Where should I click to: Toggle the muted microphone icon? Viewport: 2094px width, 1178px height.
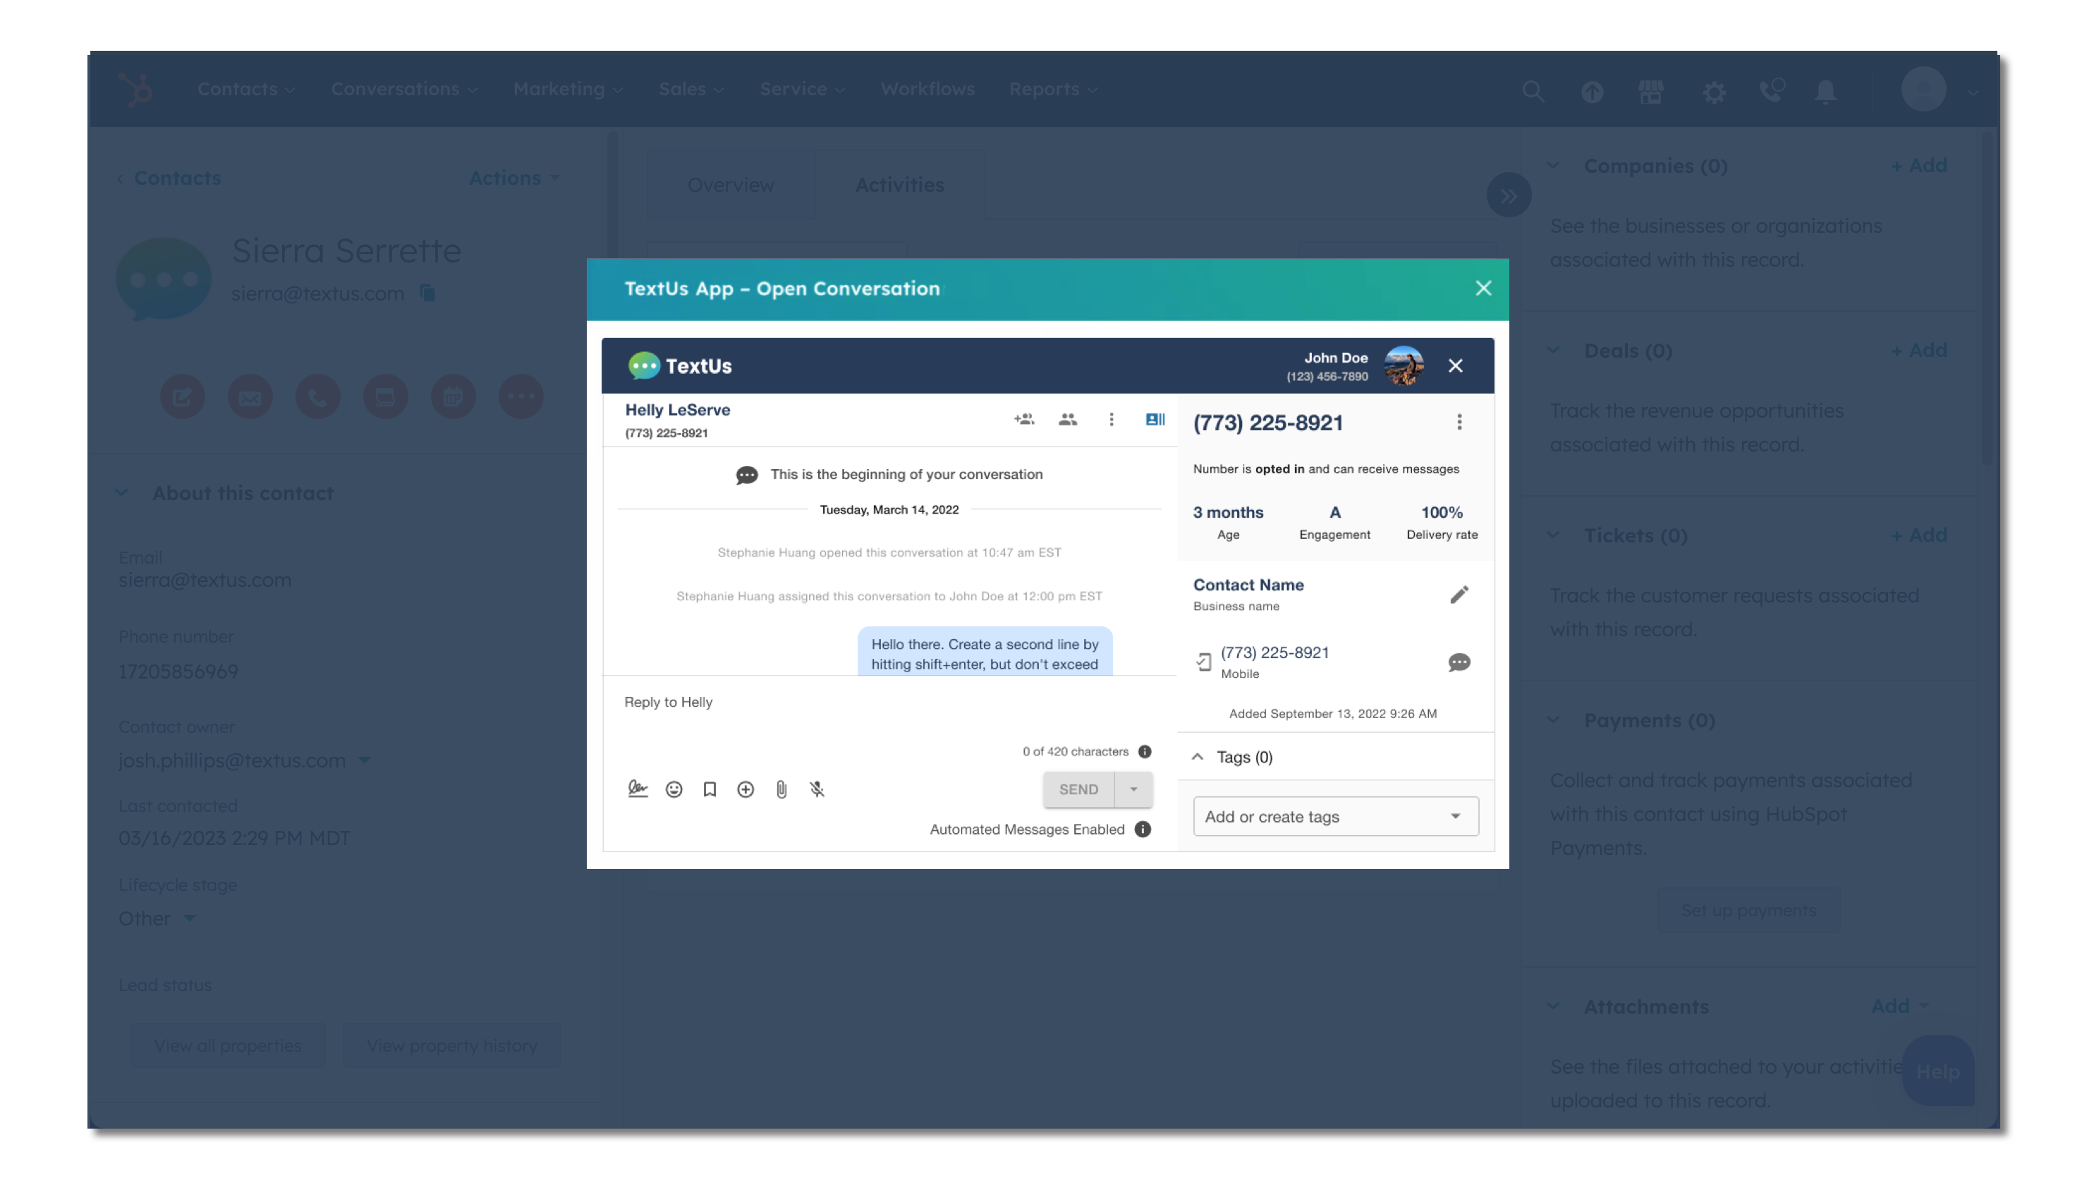[x=817, y=789]
